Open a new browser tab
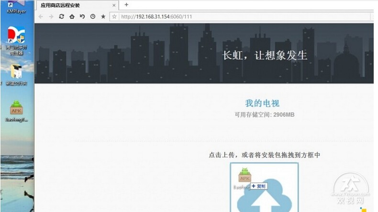The image size is (378, 212). 126,5
